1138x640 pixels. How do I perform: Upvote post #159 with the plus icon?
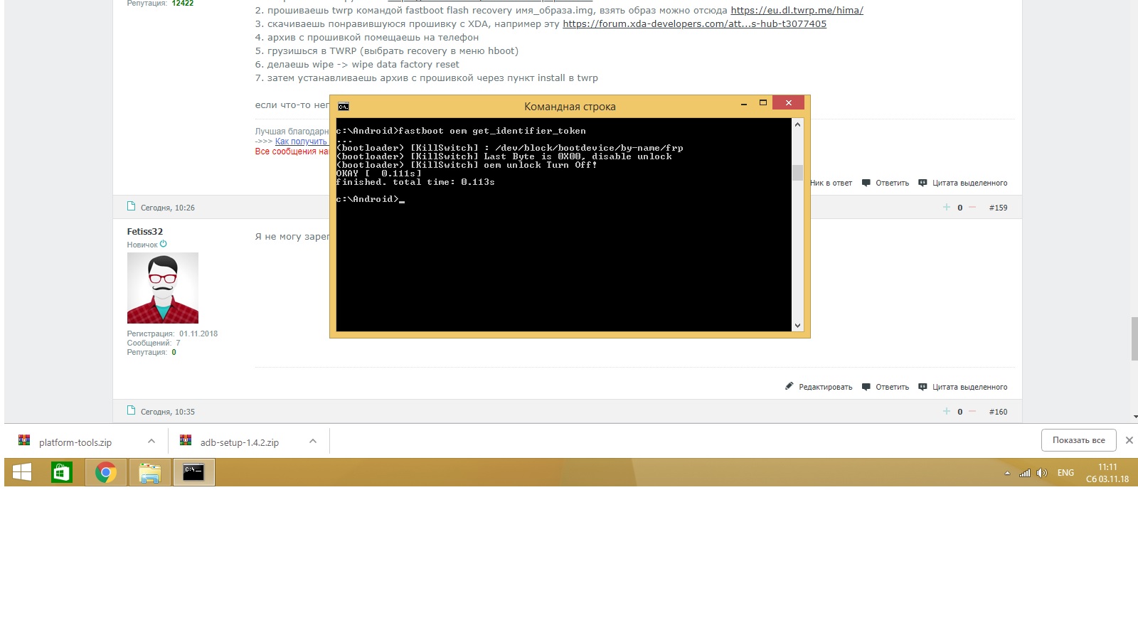tap(947, 207)
